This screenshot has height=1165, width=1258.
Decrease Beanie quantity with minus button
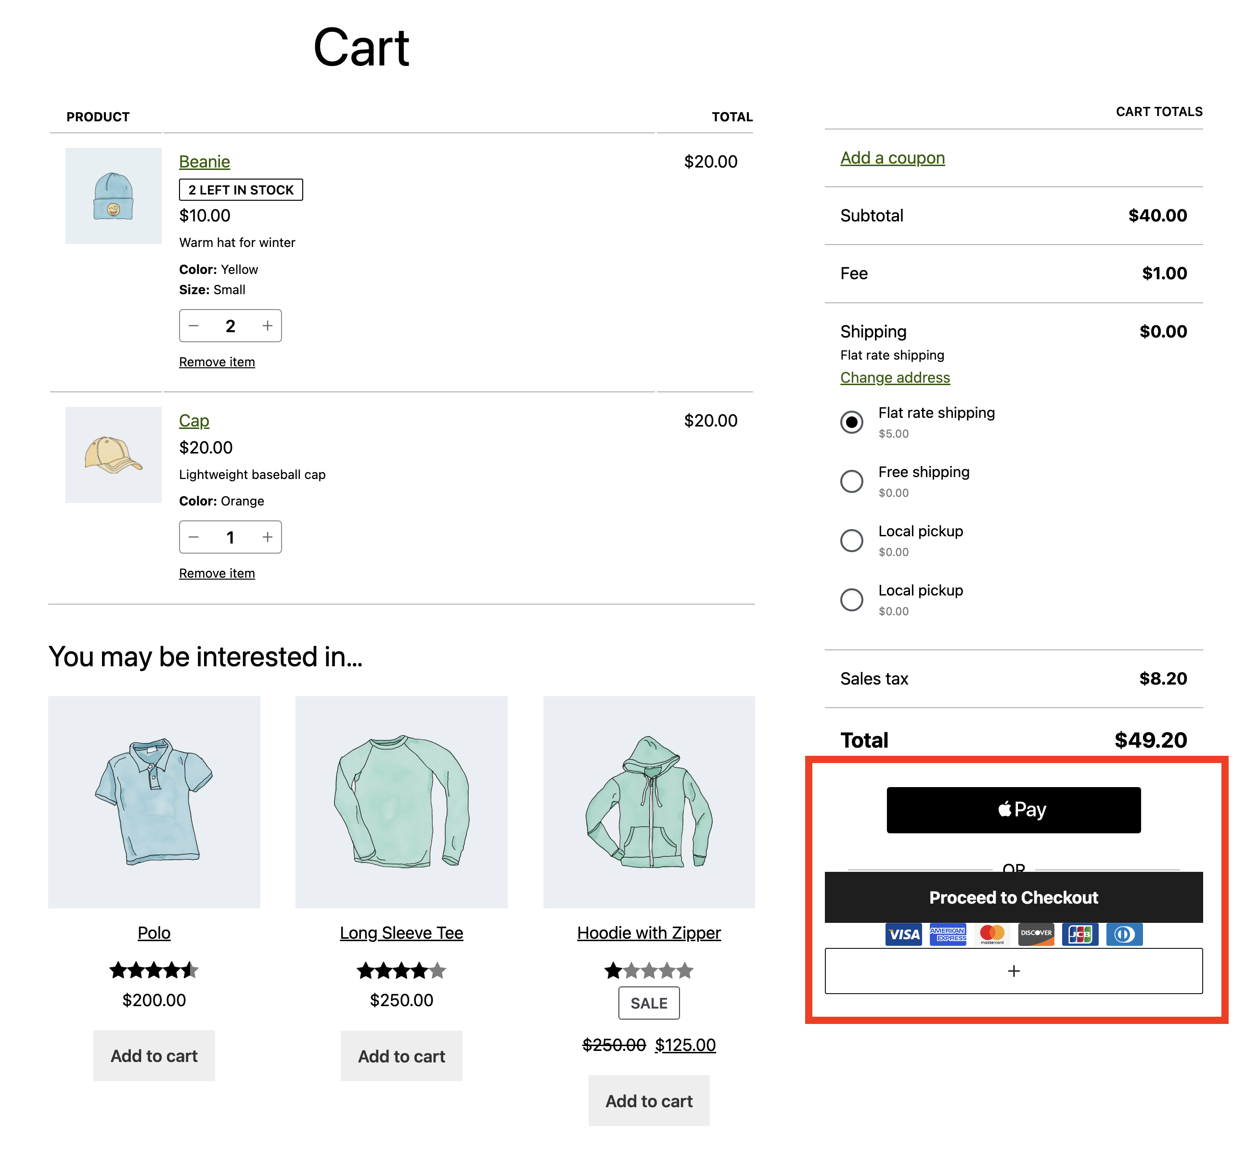(x=193, y=326)
